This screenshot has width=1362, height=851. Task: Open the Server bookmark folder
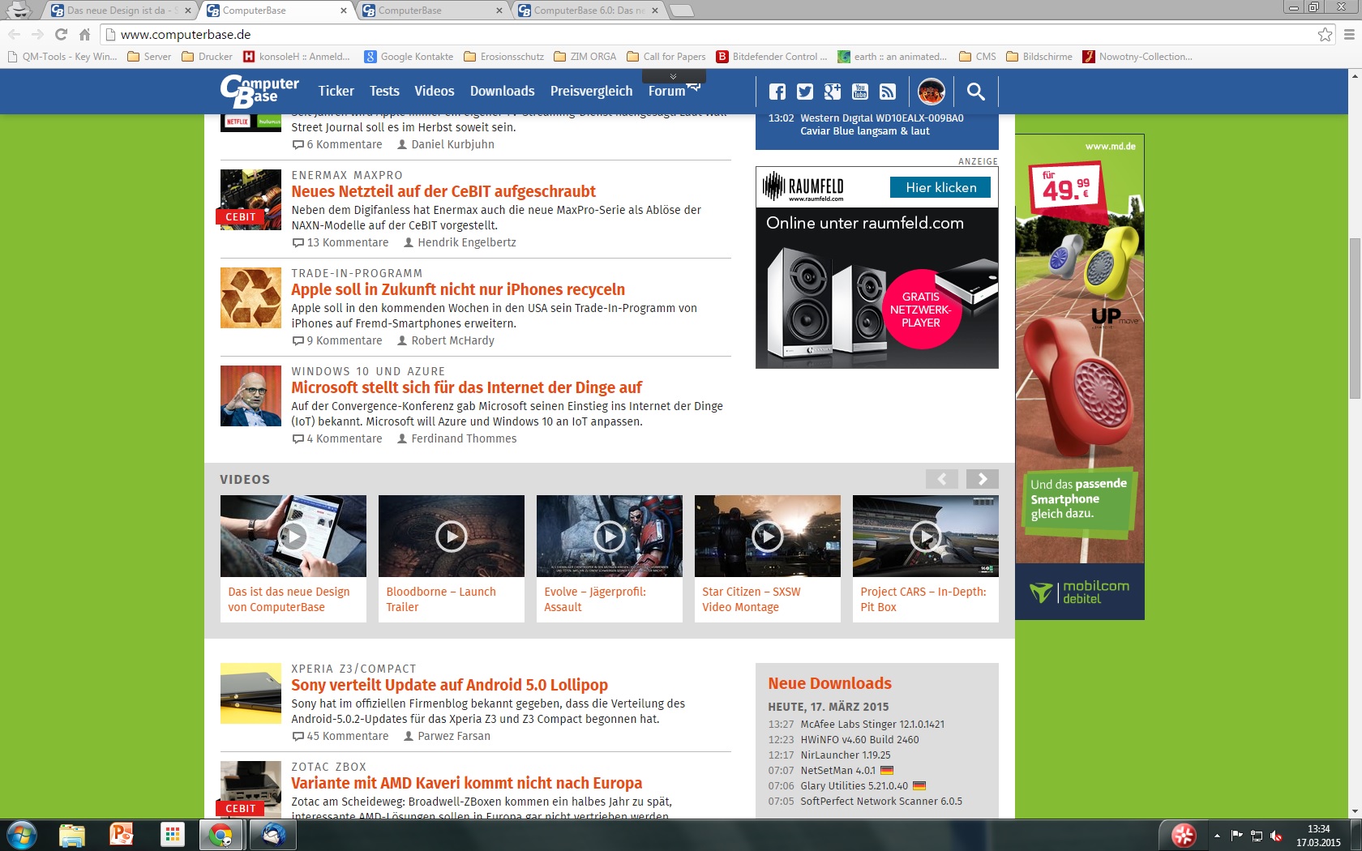(149, 57)
